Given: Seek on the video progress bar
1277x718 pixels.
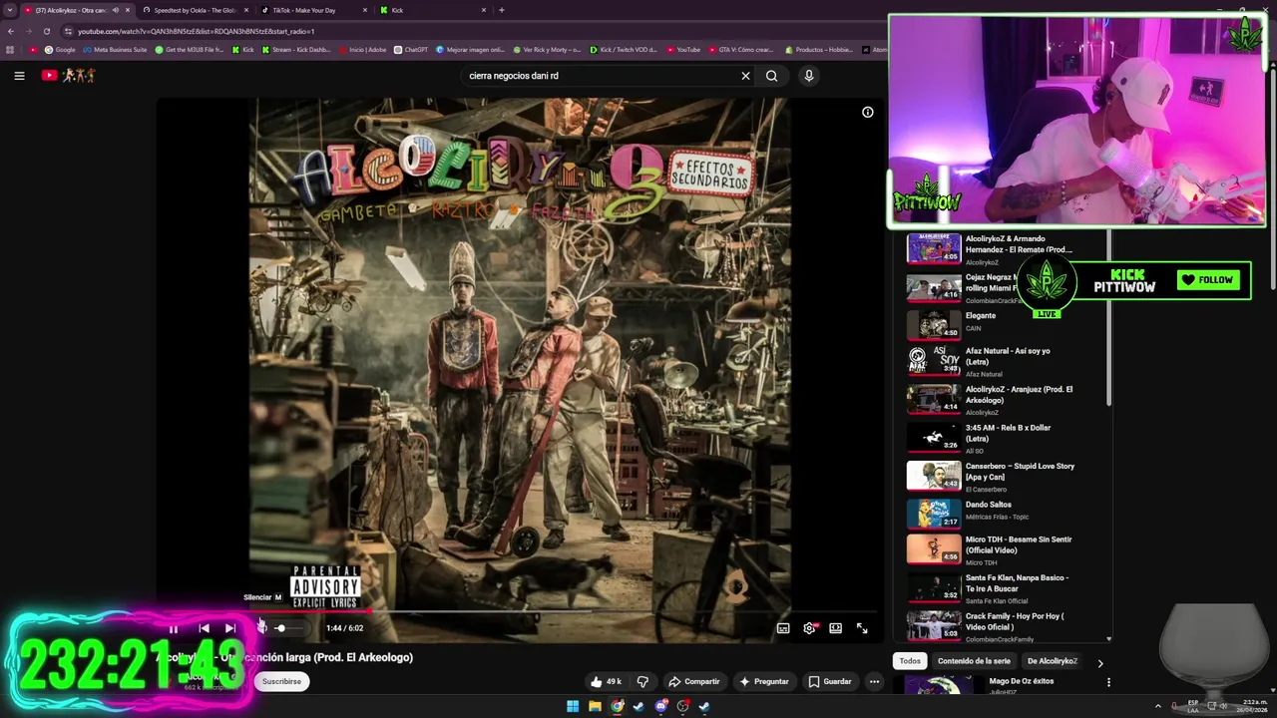Looking at the screenshot, I should click(x=519, y=610).
